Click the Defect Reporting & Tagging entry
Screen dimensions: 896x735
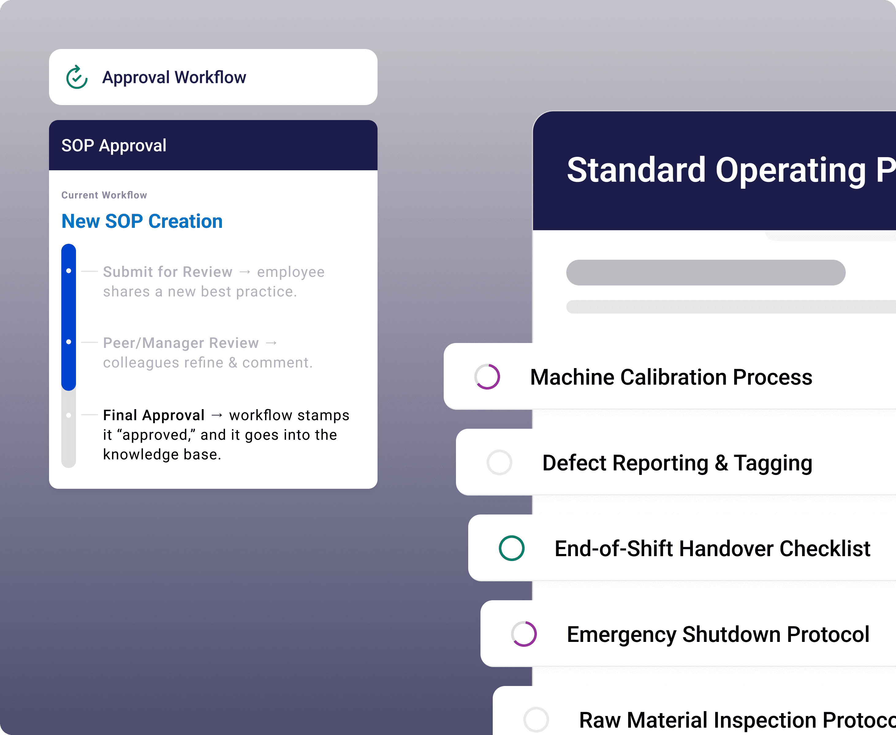[x=678, y=462]
